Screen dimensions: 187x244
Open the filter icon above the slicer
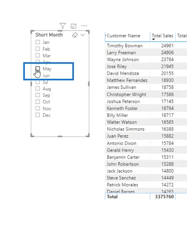pos(63,26)
